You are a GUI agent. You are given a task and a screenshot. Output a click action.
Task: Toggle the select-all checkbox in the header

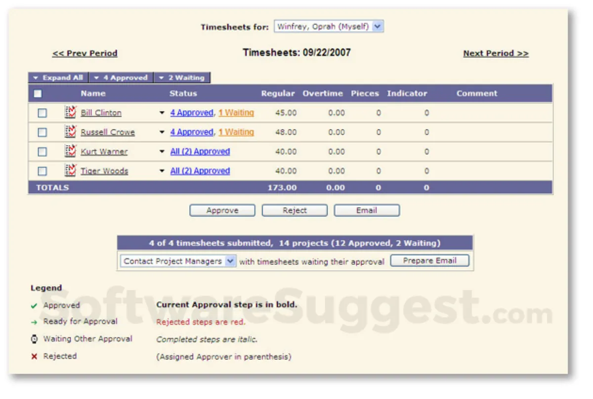(x=38, y=93)
